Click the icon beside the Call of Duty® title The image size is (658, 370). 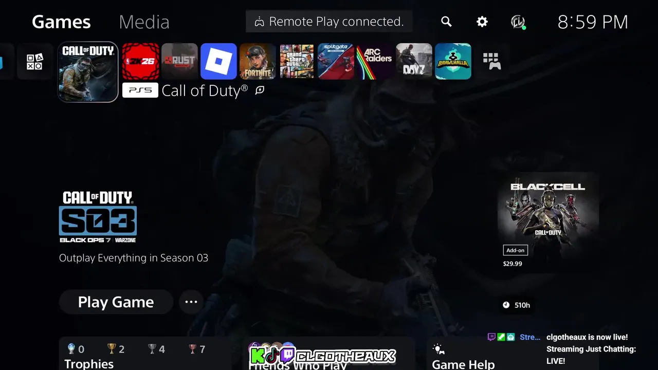[260, 90]
